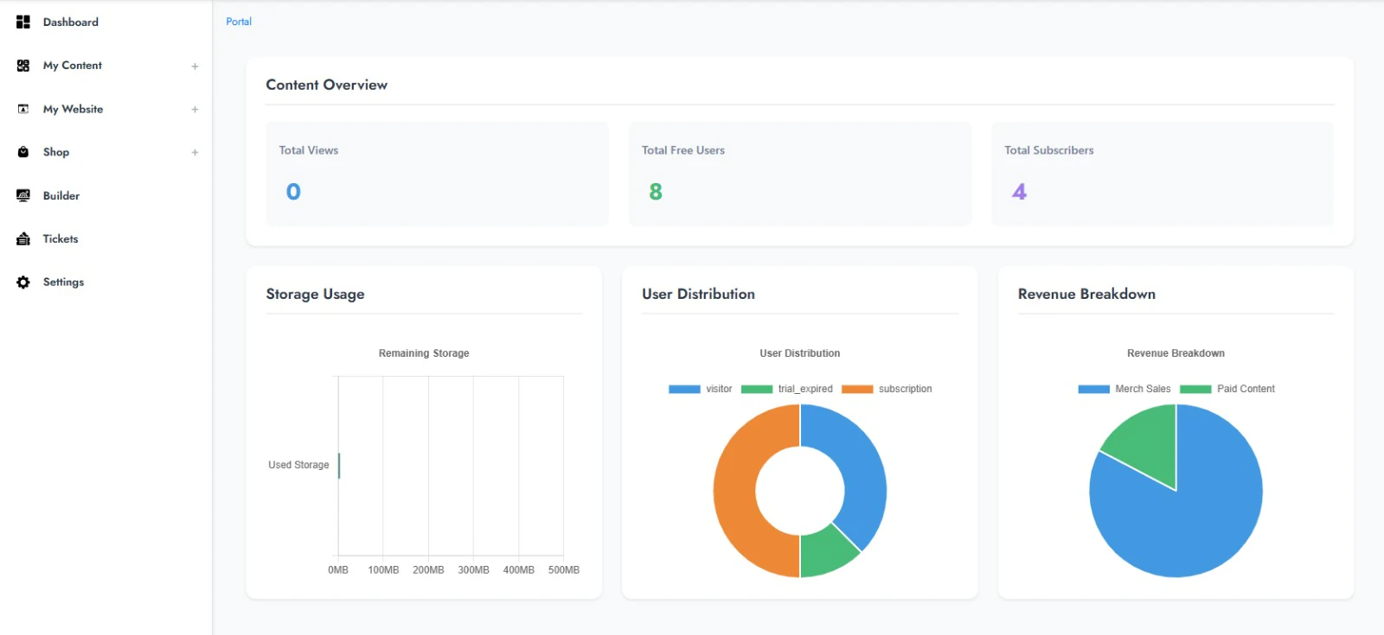Toggle the subscription legend swatch

857,389
